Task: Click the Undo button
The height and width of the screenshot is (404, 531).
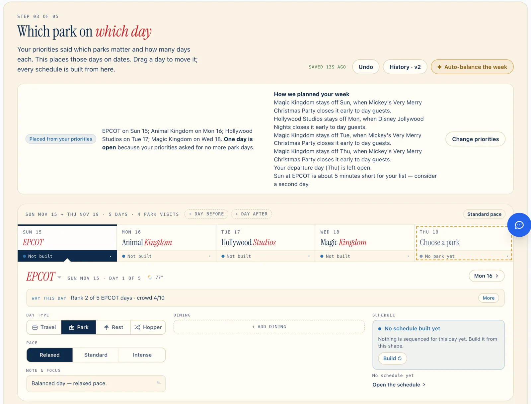Action: 366,67
